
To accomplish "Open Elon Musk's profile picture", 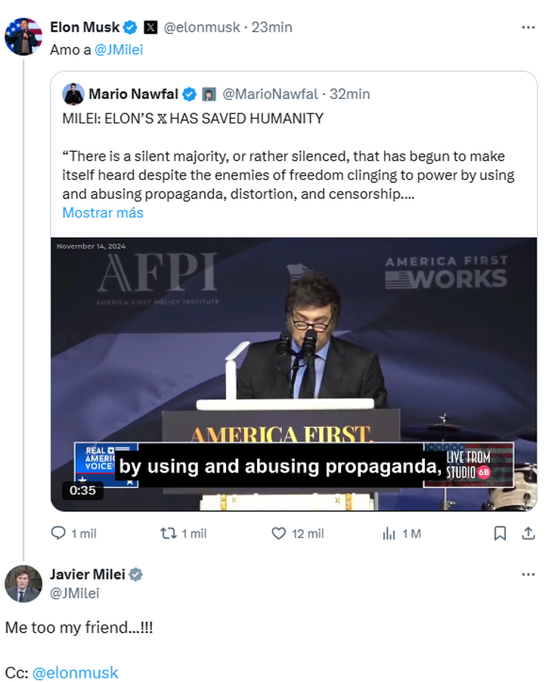I will click(x=23, y=36).
